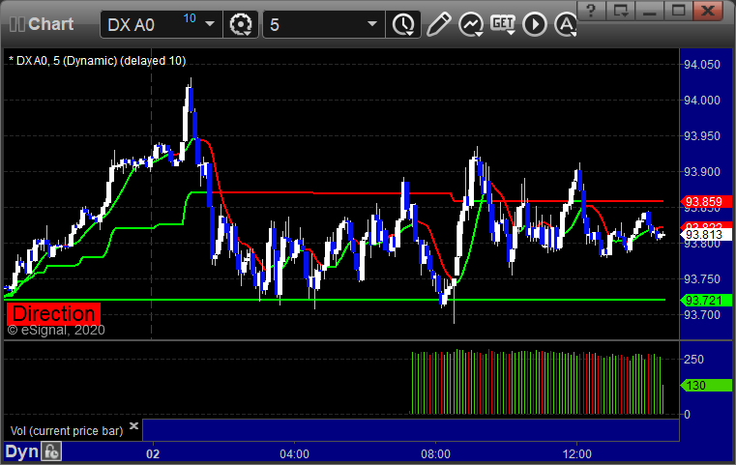The image size is (736, 465).
Task: Click the green 93.721 price marker
Action: pos(706,300)
